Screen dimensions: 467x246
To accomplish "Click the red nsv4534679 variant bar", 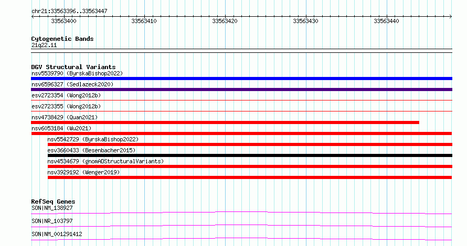I will tap(250, 166).
